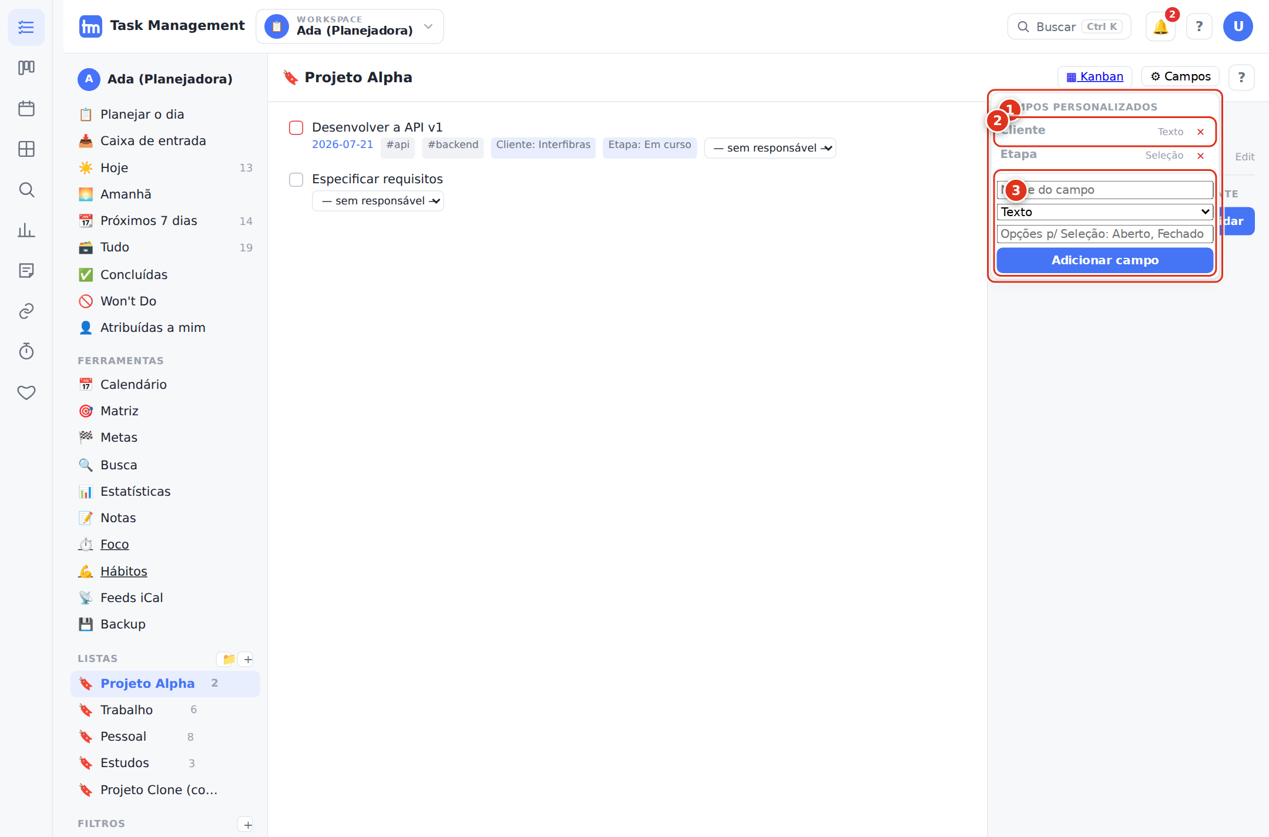
Task: Open the Tudo list
Action: point(166,247)
